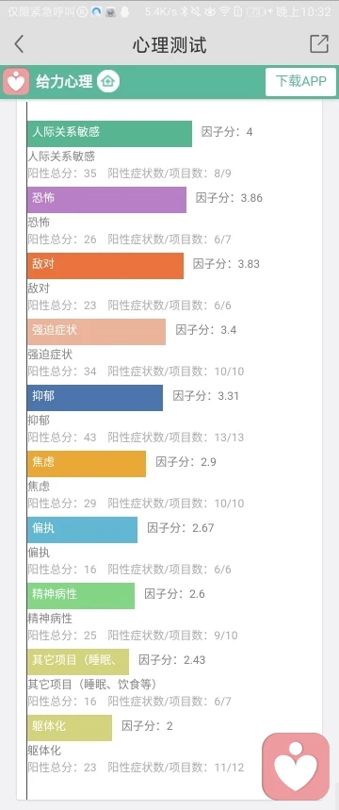Tap the 躯体化 factor bar
The width and height of the screenshot is (339, 810).
(x=70, y=728)
